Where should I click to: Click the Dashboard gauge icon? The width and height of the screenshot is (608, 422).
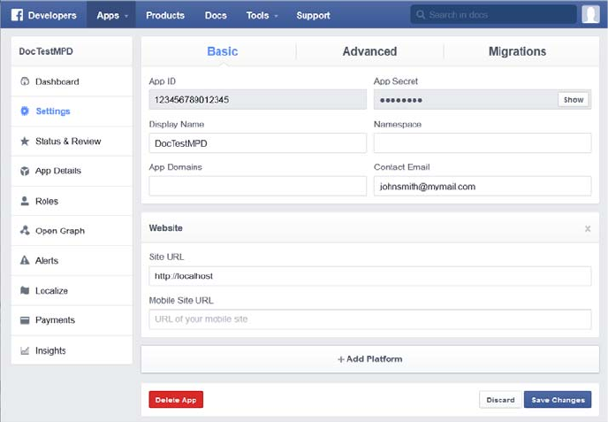click(x=25, y=81)
